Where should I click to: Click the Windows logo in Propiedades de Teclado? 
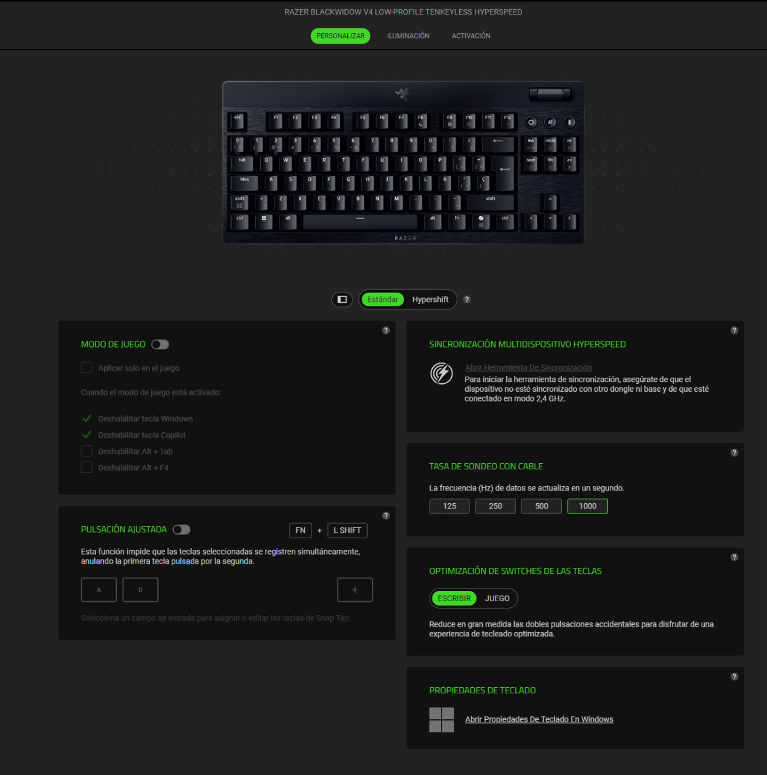pyautogui.click(x=442, y=720)
